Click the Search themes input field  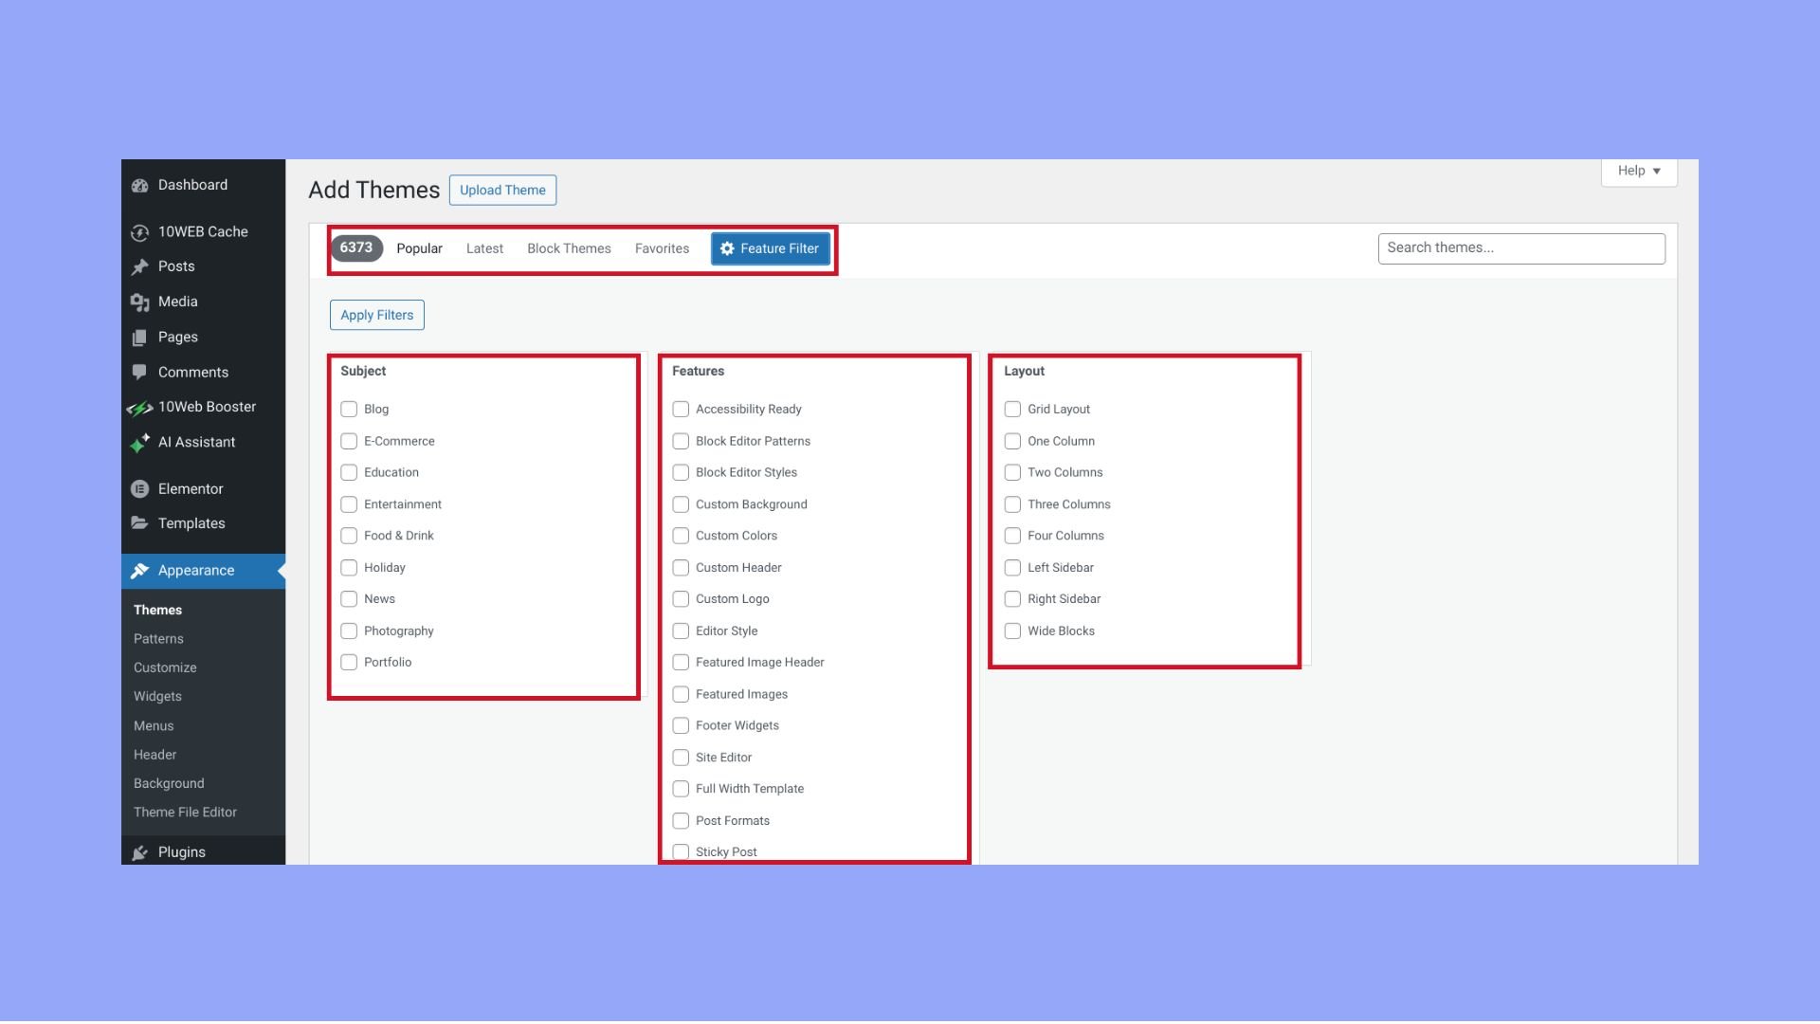pos(1520,248)
